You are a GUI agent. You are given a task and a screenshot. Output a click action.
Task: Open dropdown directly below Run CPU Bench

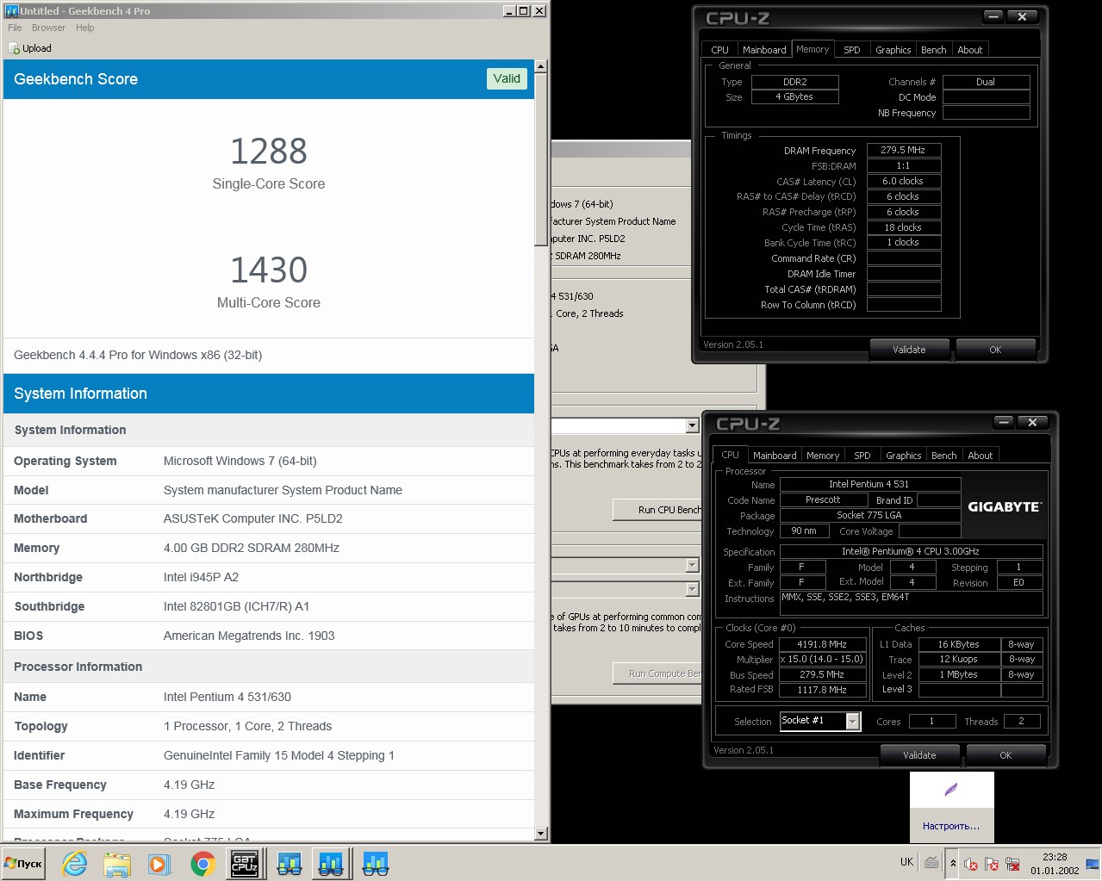(692, 565)
